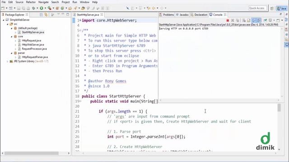Open the Run button dropdown arrow
This screenshot has height=162, width=289.
(45, 8)
